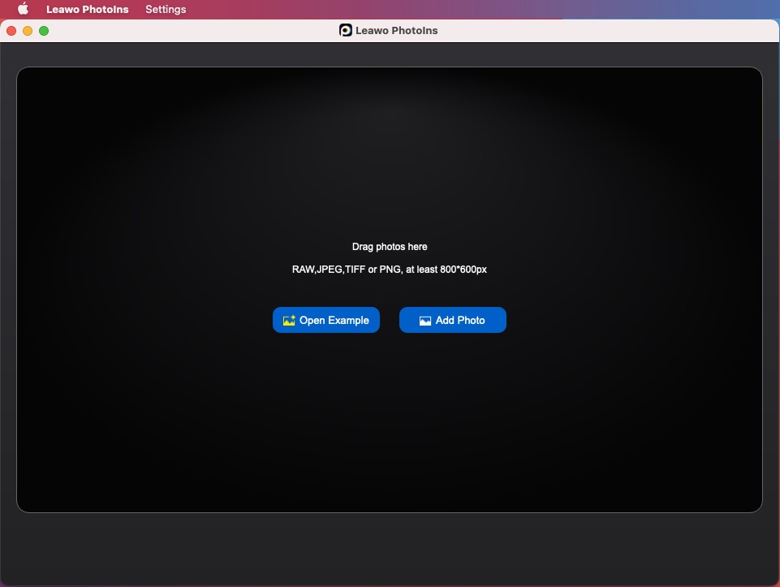
Task: Click the yellow picture icon on Open Example
Action: point(289,321)
